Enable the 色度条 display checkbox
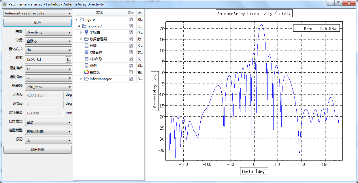The height and width of the screenshot is (183, 358). (131, 72)
